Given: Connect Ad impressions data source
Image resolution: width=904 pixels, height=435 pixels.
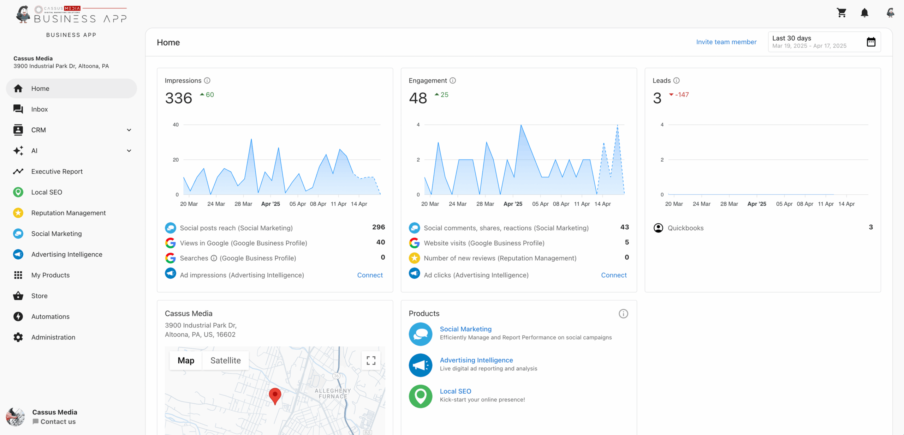Looking at the screenshot, I should click(x=370, y=275).
